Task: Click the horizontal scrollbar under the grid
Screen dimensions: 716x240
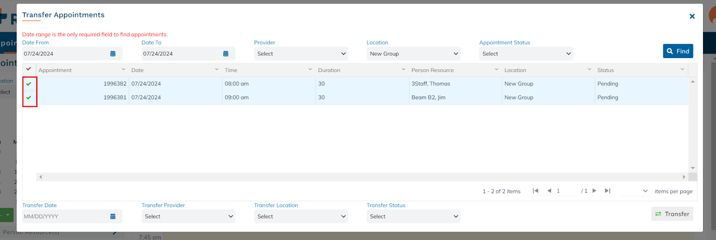Action: (362, 177)
